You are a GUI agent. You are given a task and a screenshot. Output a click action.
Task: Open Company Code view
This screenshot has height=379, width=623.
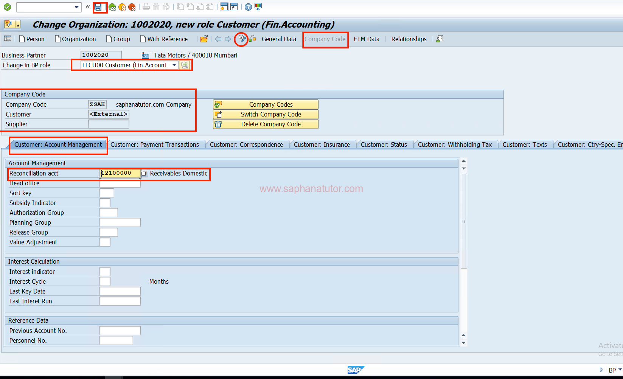[325, 39]
